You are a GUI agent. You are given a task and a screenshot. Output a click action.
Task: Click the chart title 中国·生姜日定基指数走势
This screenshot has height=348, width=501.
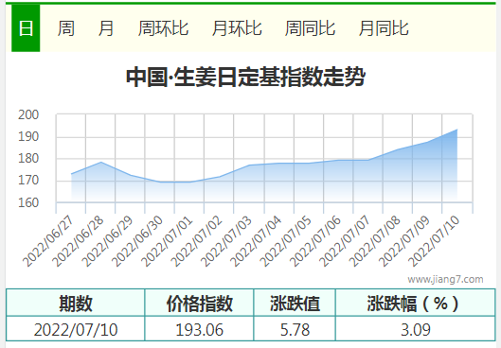[245, 77]
